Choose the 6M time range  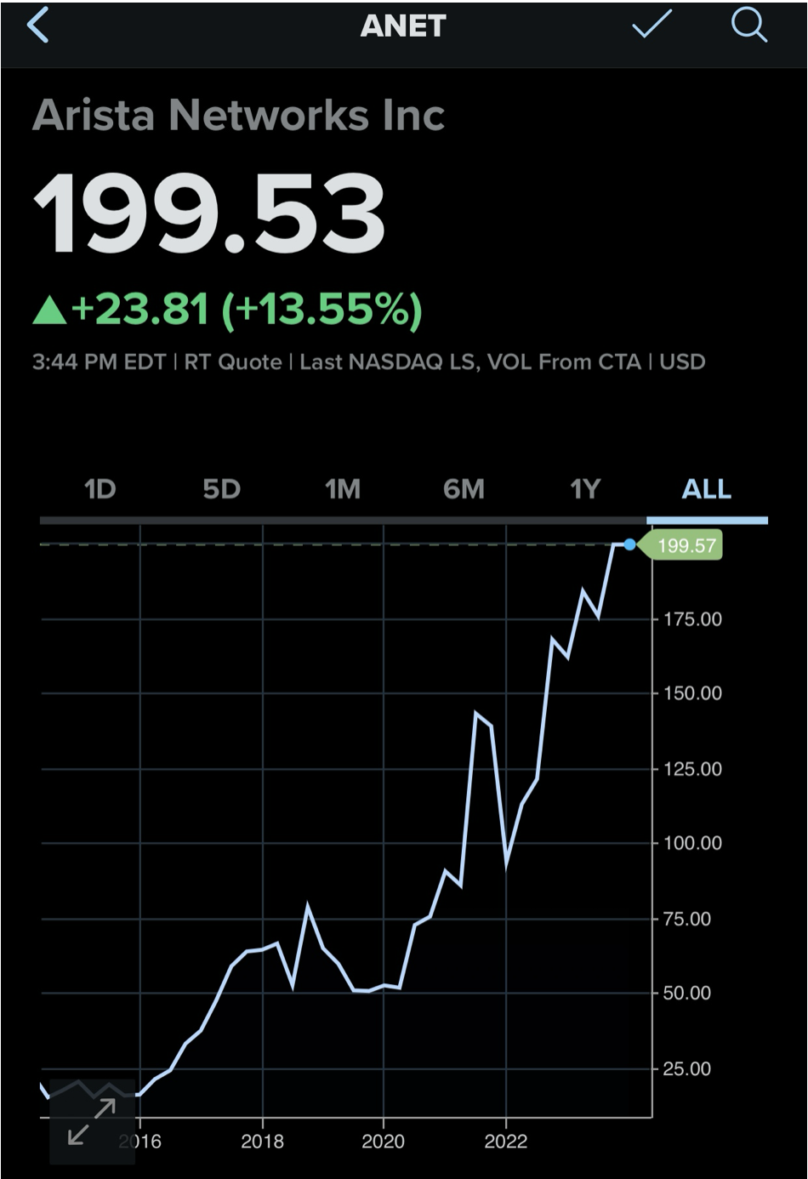(x=464, y=489)
